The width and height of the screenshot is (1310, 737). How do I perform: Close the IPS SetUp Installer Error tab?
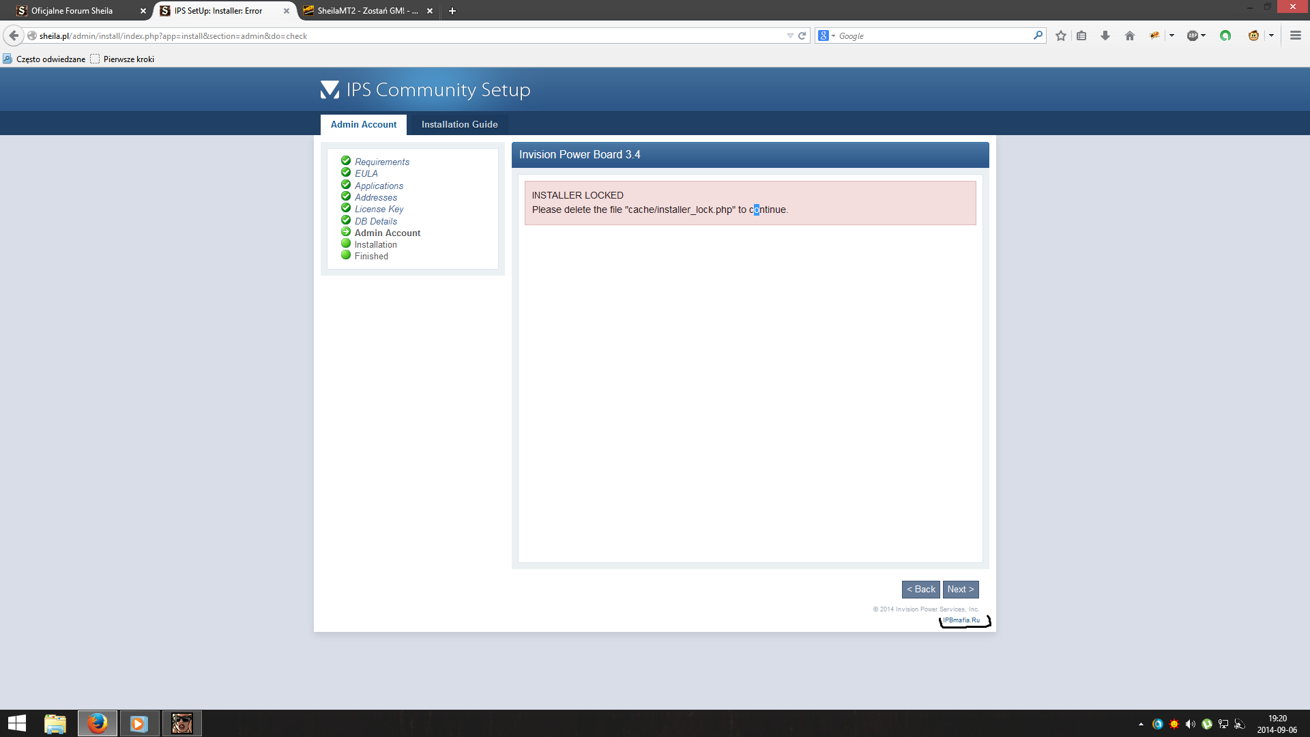tap(287, 11)
